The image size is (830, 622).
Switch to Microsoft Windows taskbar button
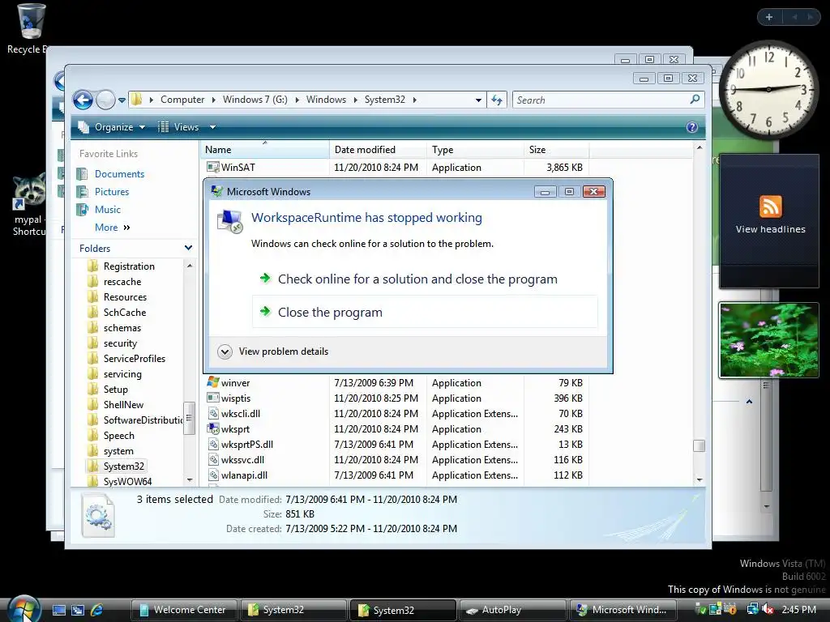tap(622, 610)
